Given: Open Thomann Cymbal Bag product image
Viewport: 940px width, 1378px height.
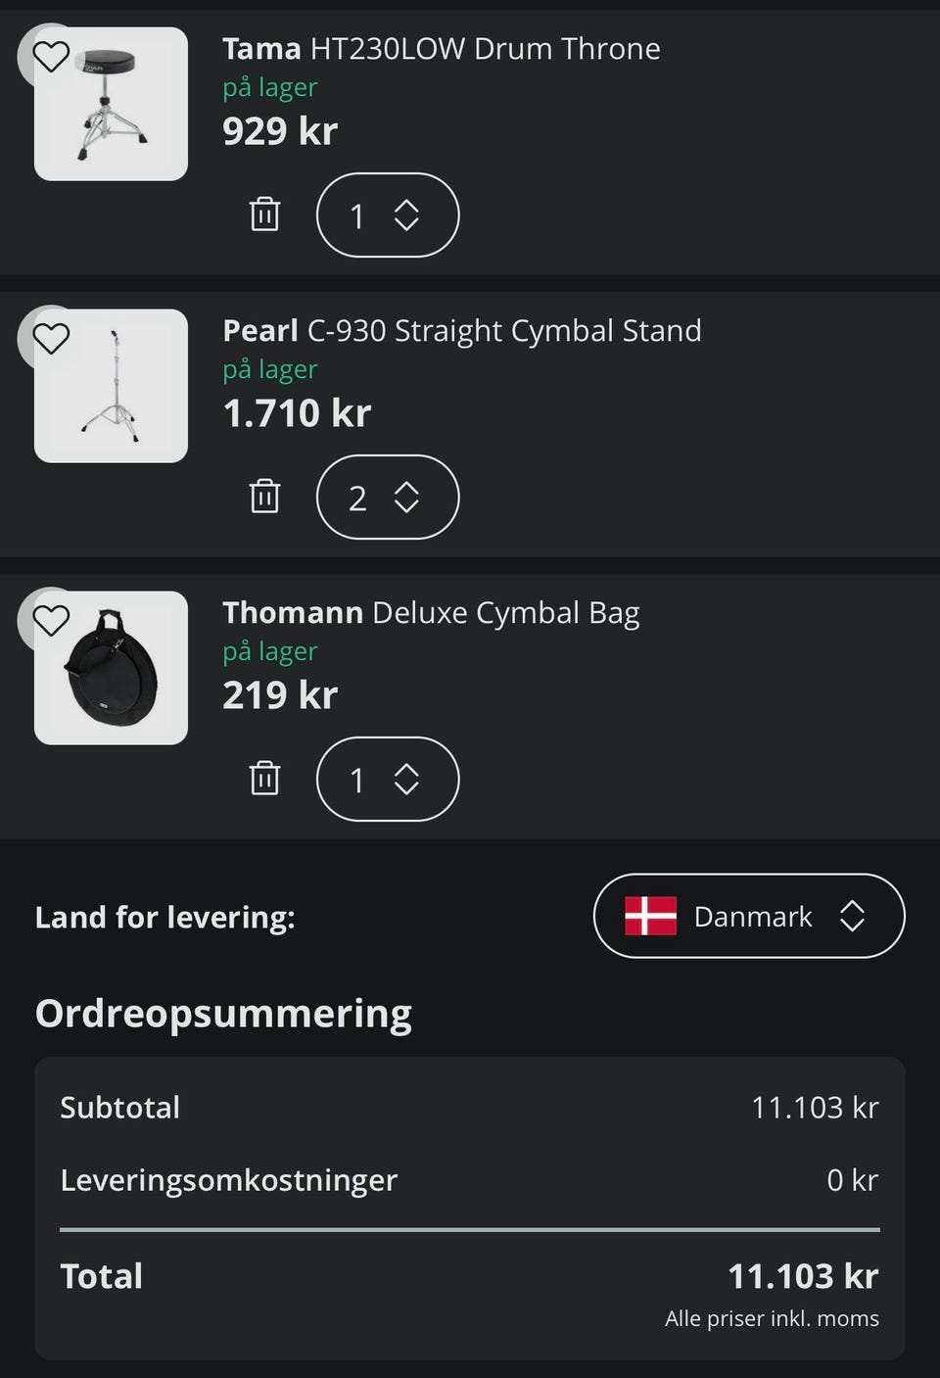Looking at the screenshot, I should pos(112,669).
